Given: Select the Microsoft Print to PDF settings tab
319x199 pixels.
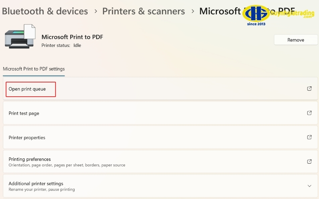Looking at the screenshot, I should pyautogui.click(x=34, y=69).
